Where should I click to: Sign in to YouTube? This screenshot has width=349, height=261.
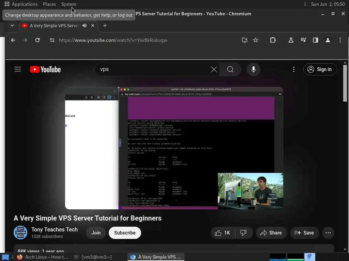(320, 69)
